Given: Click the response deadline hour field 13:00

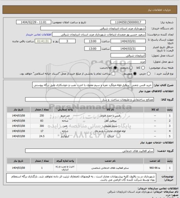Looking at the screenshot, I should tap(92, 41).
